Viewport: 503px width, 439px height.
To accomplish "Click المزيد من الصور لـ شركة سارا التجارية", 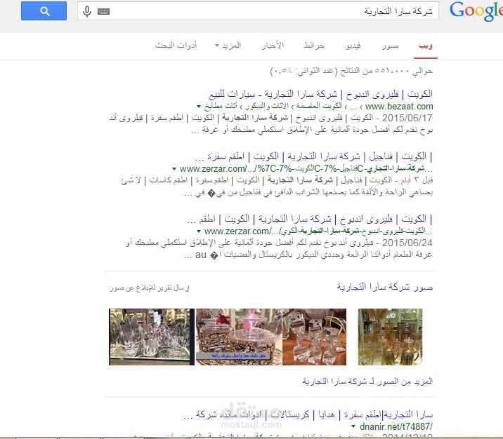I will (x=367, y=381).
